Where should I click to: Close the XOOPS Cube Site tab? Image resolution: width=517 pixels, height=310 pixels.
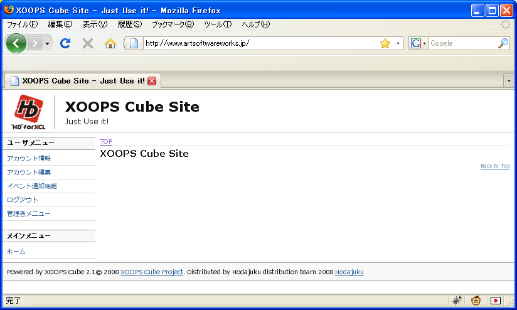pyautogui.click(x=152, y=81)
